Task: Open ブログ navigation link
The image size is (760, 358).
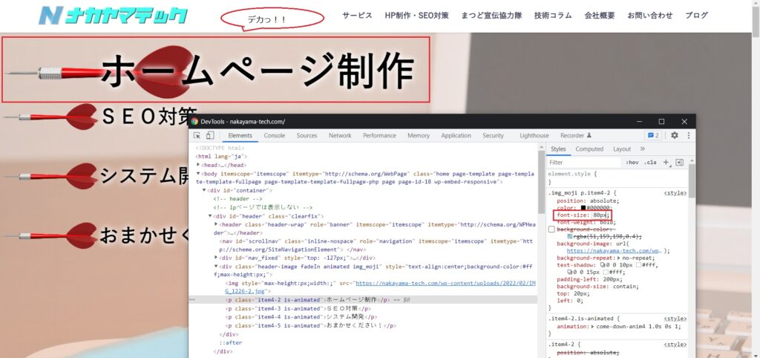Action: coord(696,16)
